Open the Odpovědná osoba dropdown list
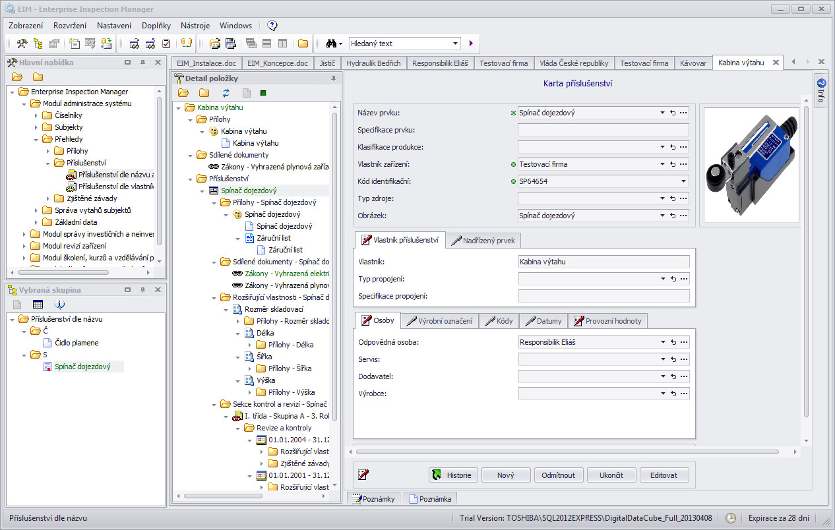This screenshot has height=530, width=835. click(662, 342)
